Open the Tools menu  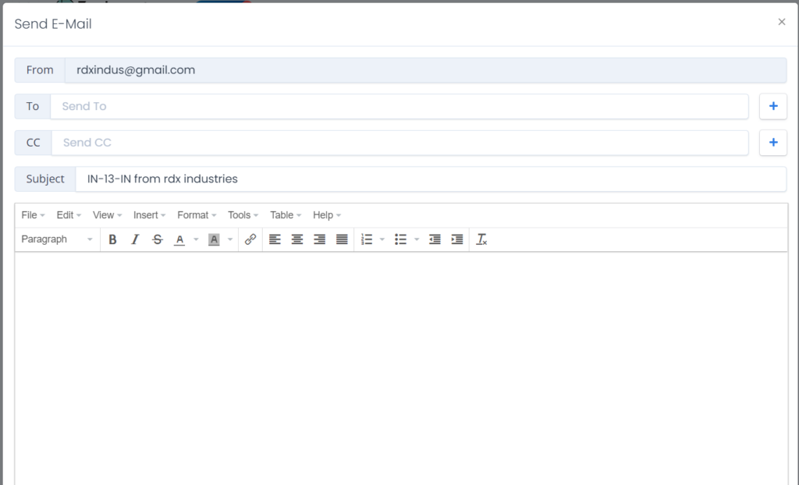click(243, 215)
